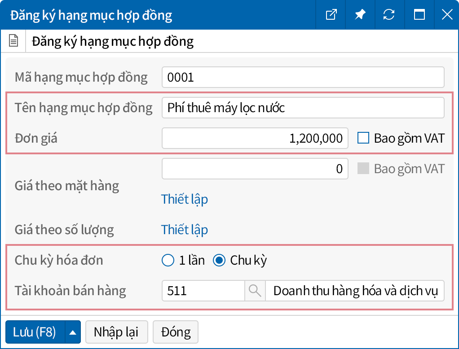The image size is (459, 349).
Task: Close the dialog with the X icon
Action: [x=447, y=15]
